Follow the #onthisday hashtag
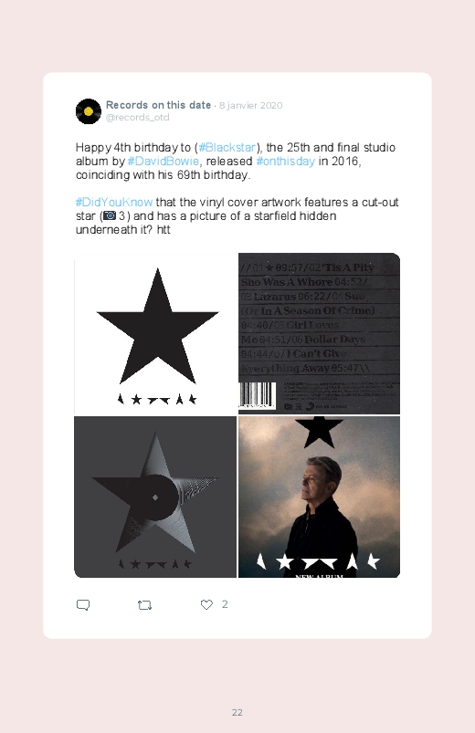Viewport: 475px width, 733px height. coord(286,161)
